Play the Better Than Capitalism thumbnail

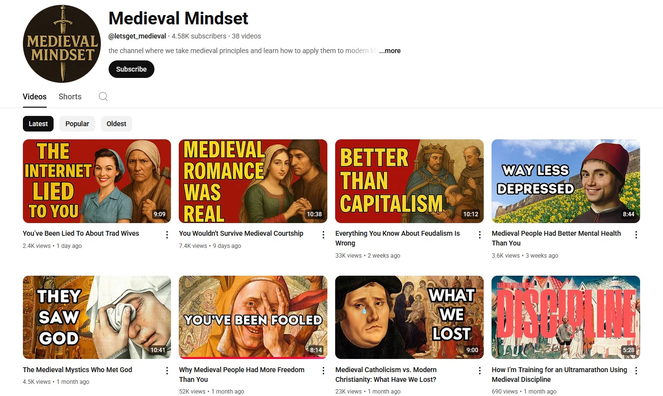409,181
